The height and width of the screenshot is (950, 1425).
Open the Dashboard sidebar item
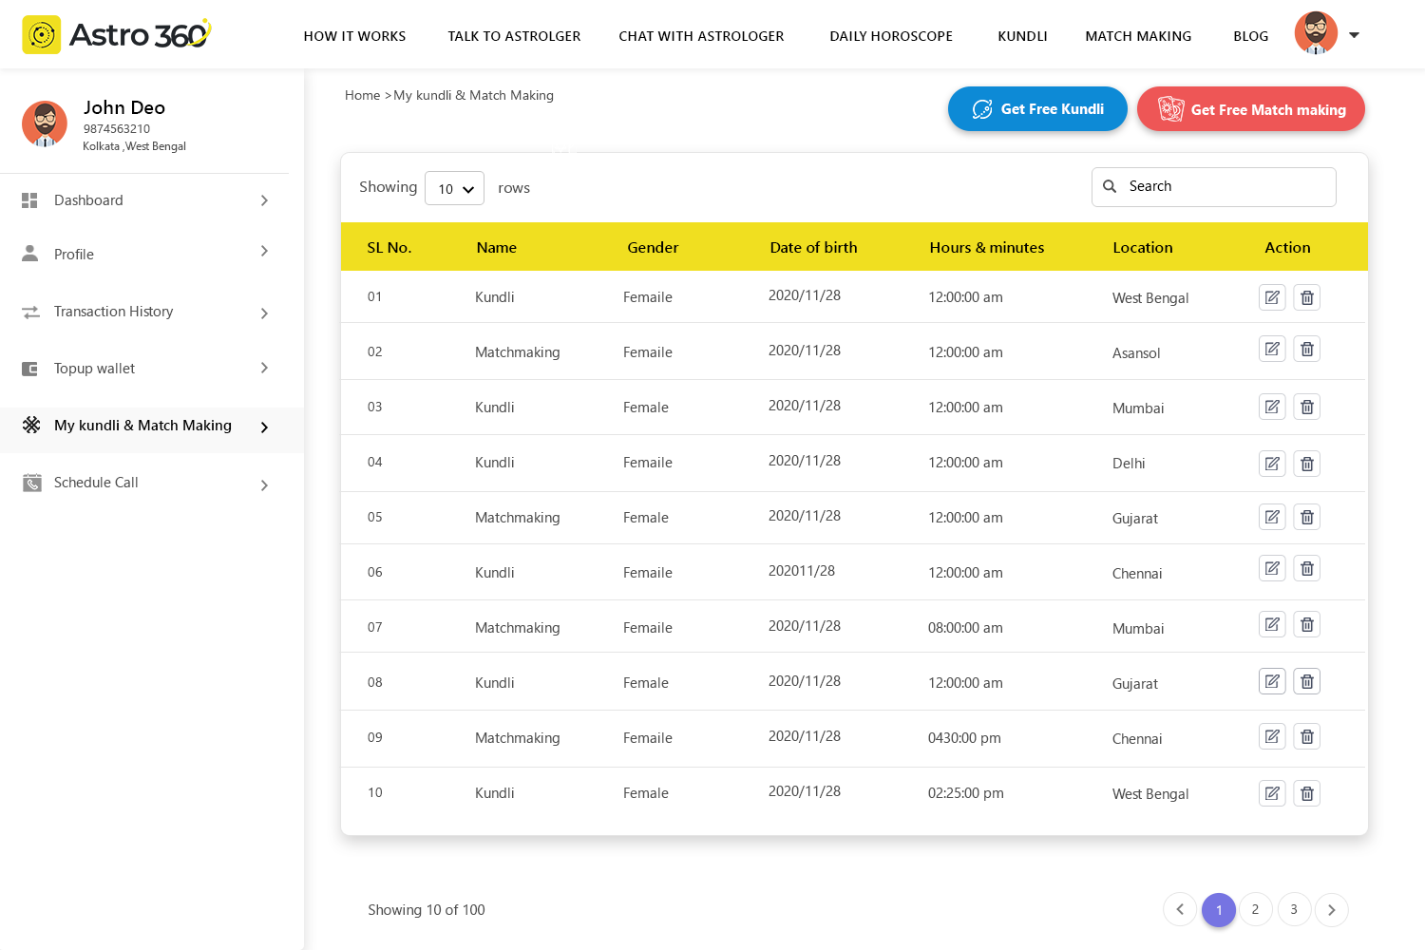(88, 200)
